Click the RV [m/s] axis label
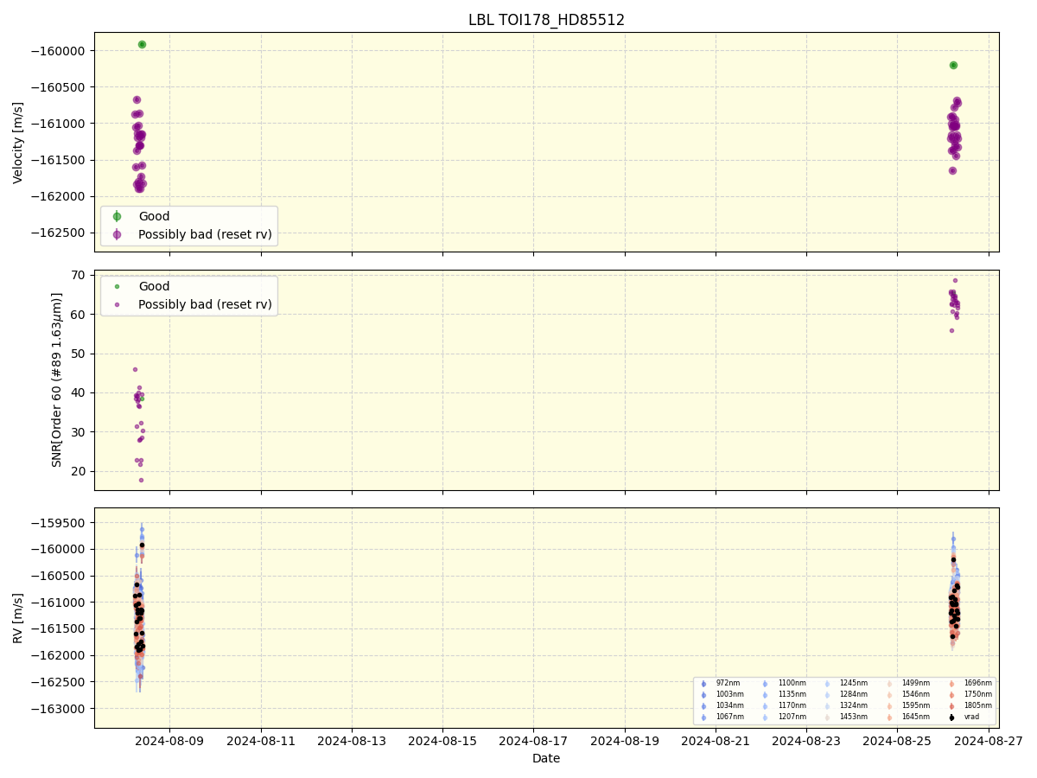This screenshot has height=778, width=1037. [18, 617]
